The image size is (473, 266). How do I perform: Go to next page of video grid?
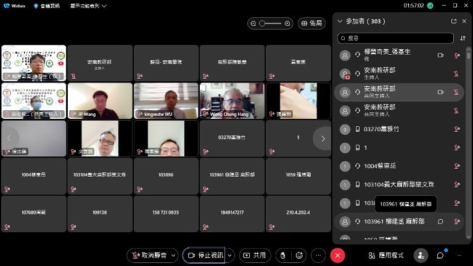click(x=323, y=139)
